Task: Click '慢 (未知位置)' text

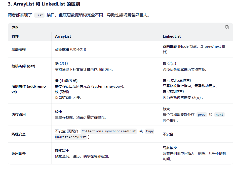Action: (173, 91)
